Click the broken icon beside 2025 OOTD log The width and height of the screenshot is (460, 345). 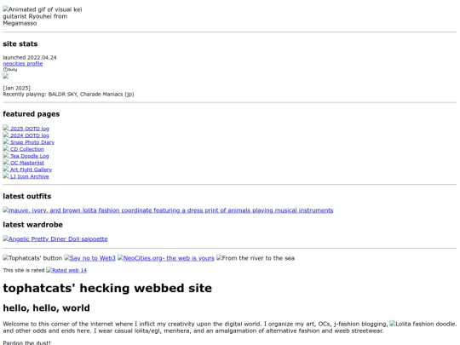point(6,128)
